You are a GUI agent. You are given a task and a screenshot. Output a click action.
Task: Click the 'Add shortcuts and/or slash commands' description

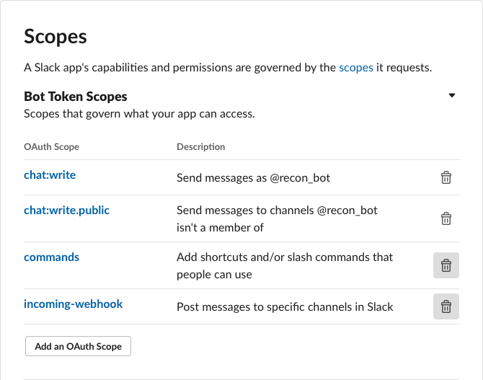pos(285,265)
